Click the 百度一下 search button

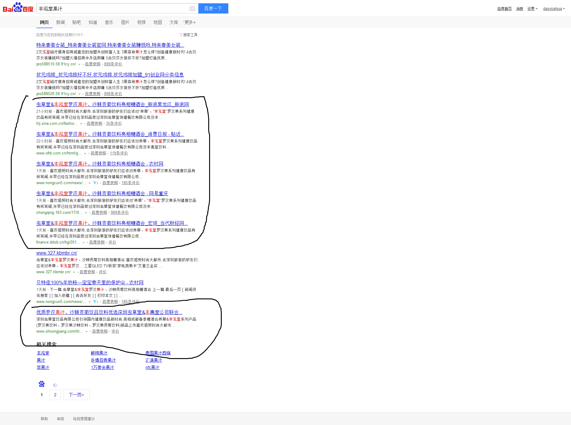tap(213, 8)
